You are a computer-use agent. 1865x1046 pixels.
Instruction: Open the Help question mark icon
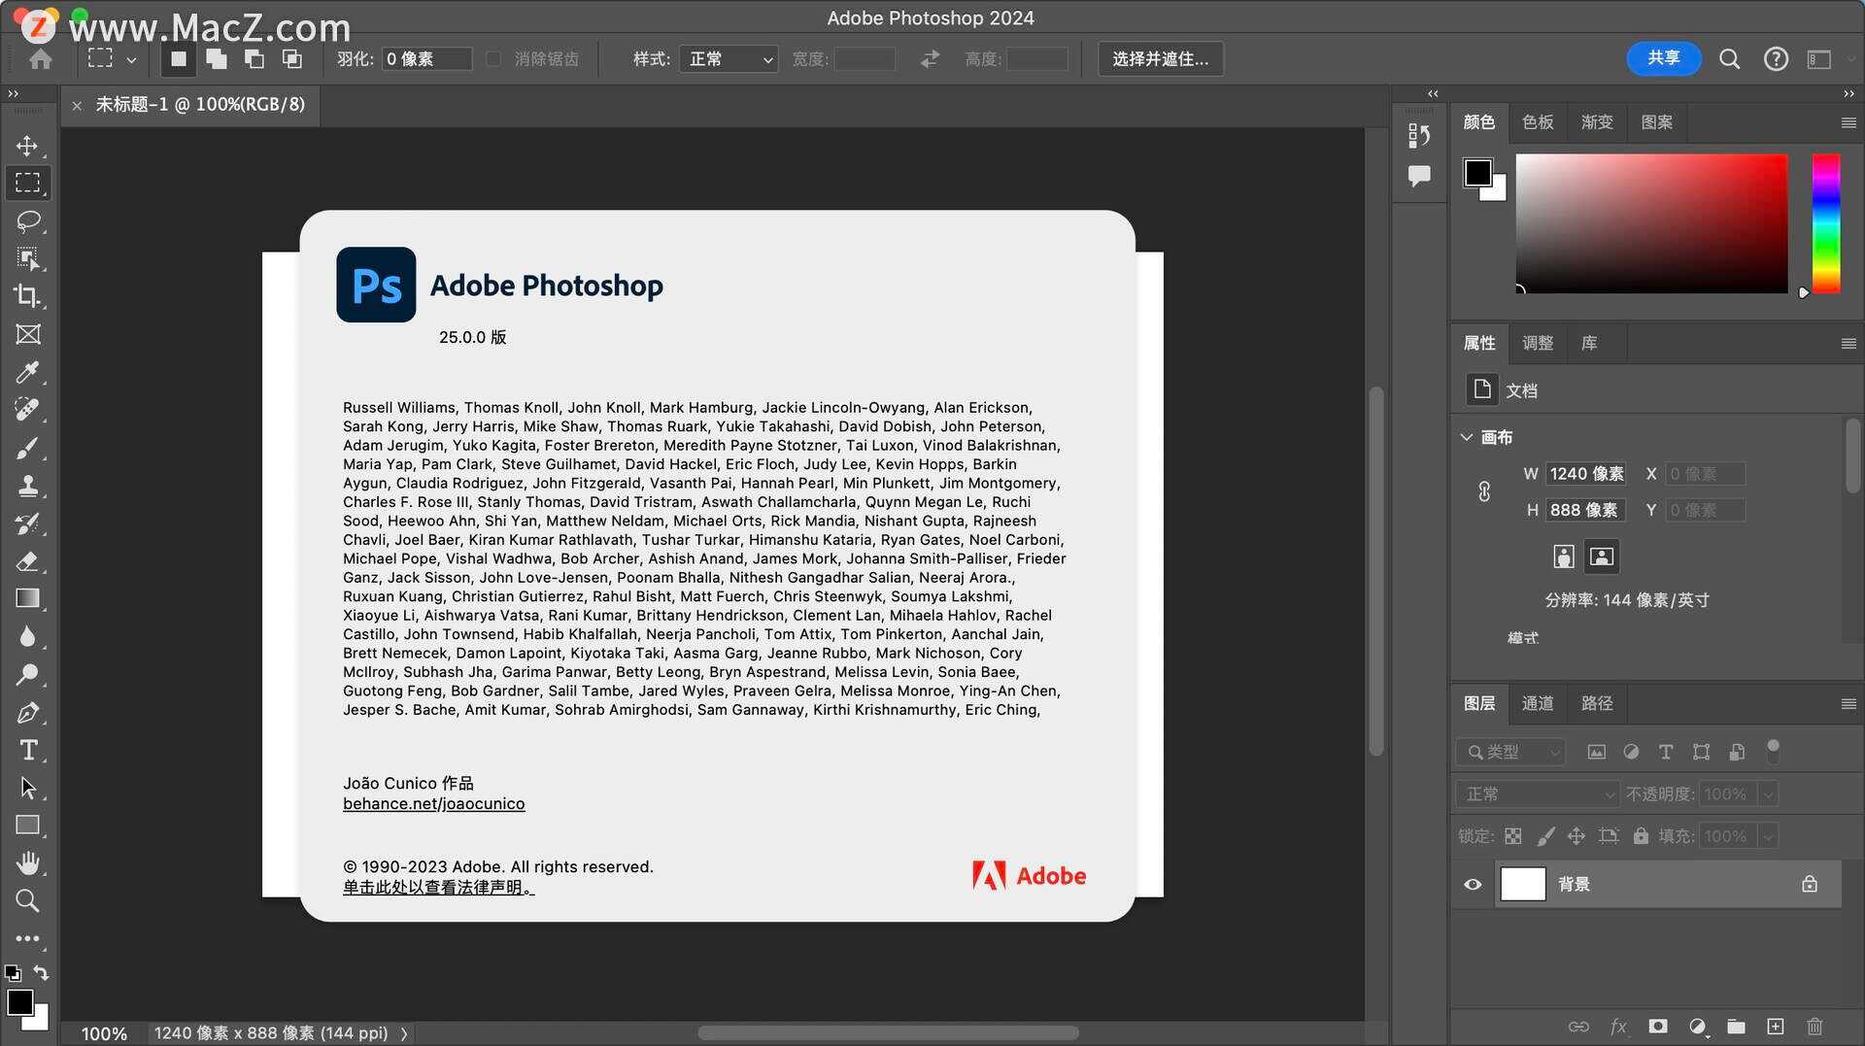(1776, 59)
